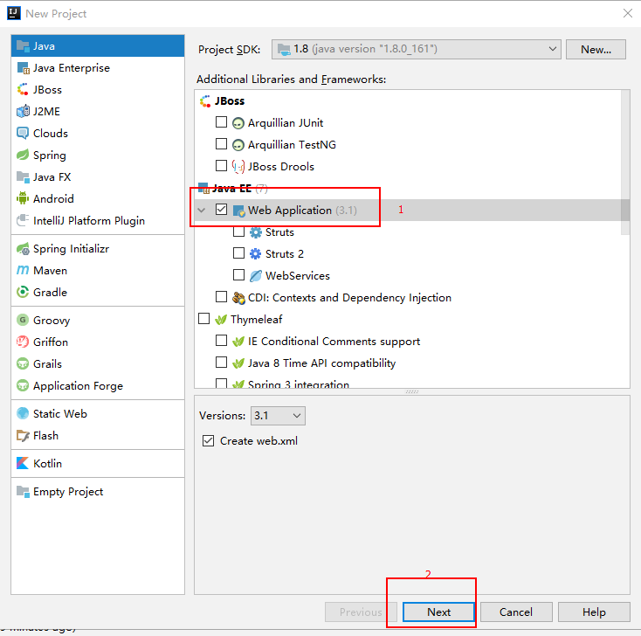The image size is (641, 636).
Task: Select the Grails icon
Action: [x=23, y=363]
